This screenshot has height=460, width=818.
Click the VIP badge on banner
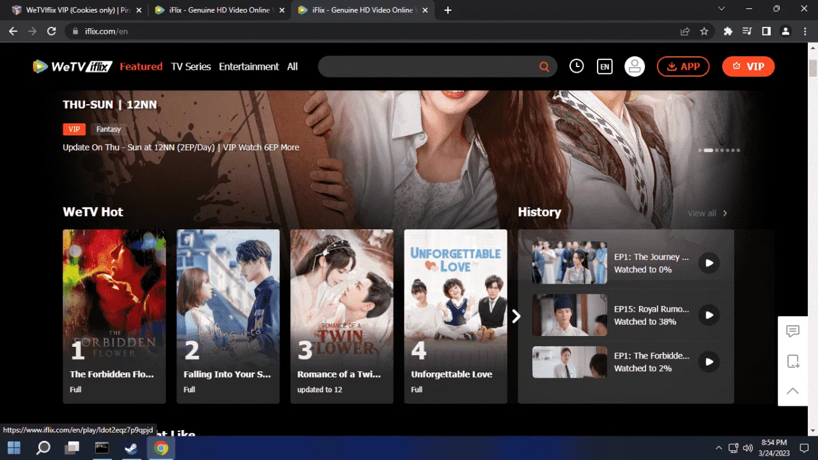[x=74, y=129]
